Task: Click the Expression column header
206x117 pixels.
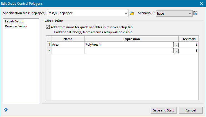Action: tap(131, 39)
